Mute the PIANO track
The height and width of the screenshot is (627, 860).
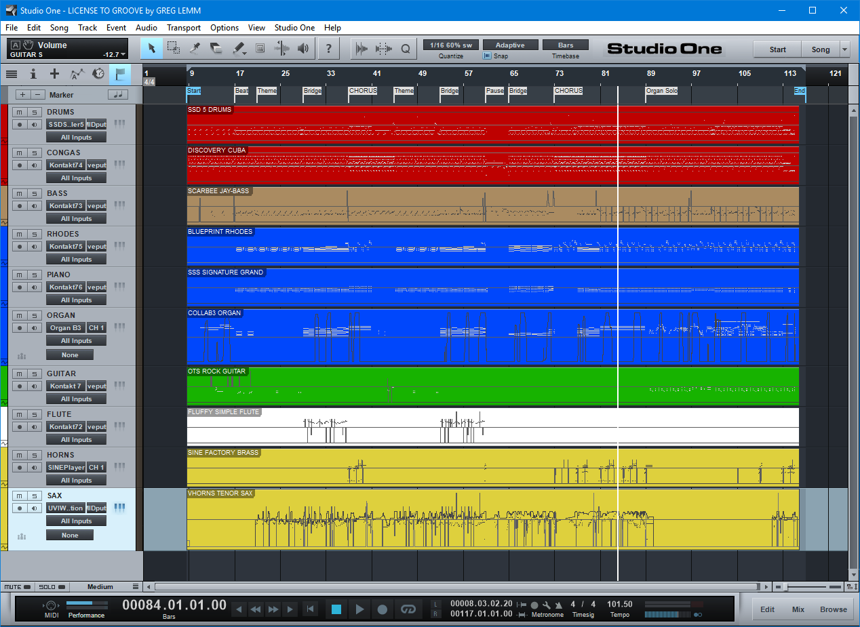[x=20, y=275]
